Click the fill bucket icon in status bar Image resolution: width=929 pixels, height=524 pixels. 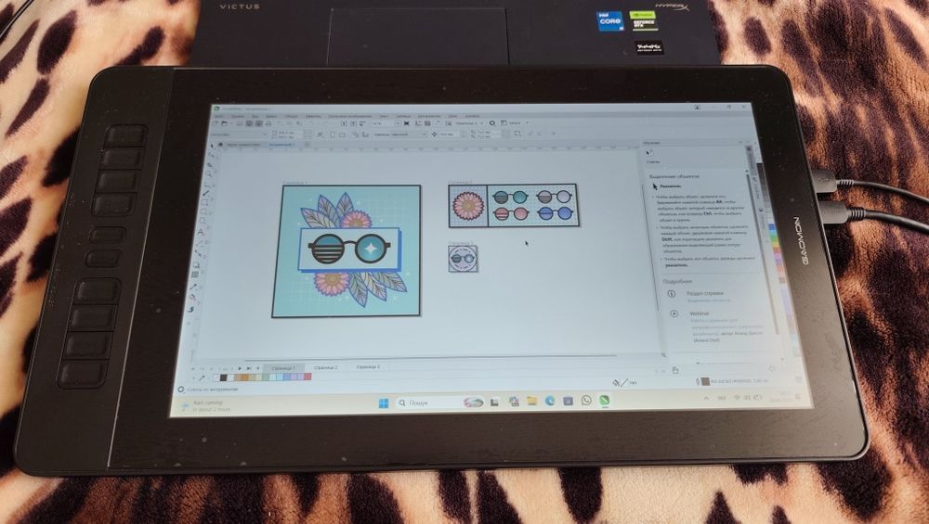pyautogui.click(x=615, y=383)
